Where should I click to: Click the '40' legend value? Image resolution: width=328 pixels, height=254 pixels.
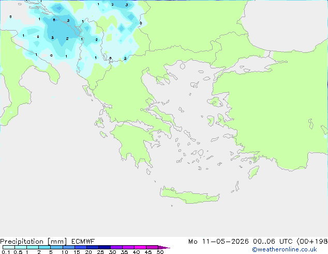[136, 252]
